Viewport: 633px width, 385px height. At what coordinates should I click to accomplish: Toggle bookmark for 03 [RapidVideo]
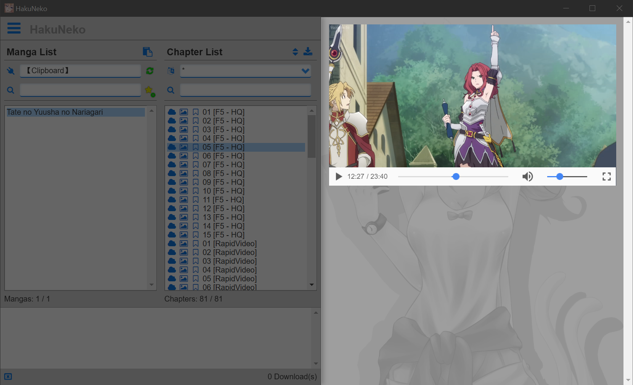pyautogui.click(x=196, y=261)
